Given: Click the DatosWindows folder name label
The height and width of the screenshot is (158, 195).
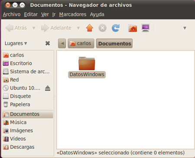Looking at the screenshot, I should pyautogui.click(x=87, y=74).
